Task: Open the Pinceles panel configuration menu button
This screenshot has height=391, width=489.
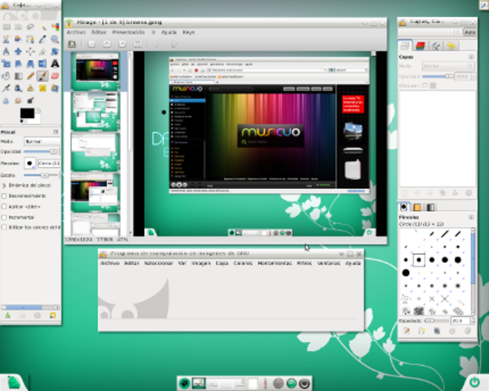Action: pyautogui.click(x=471, y=217)
